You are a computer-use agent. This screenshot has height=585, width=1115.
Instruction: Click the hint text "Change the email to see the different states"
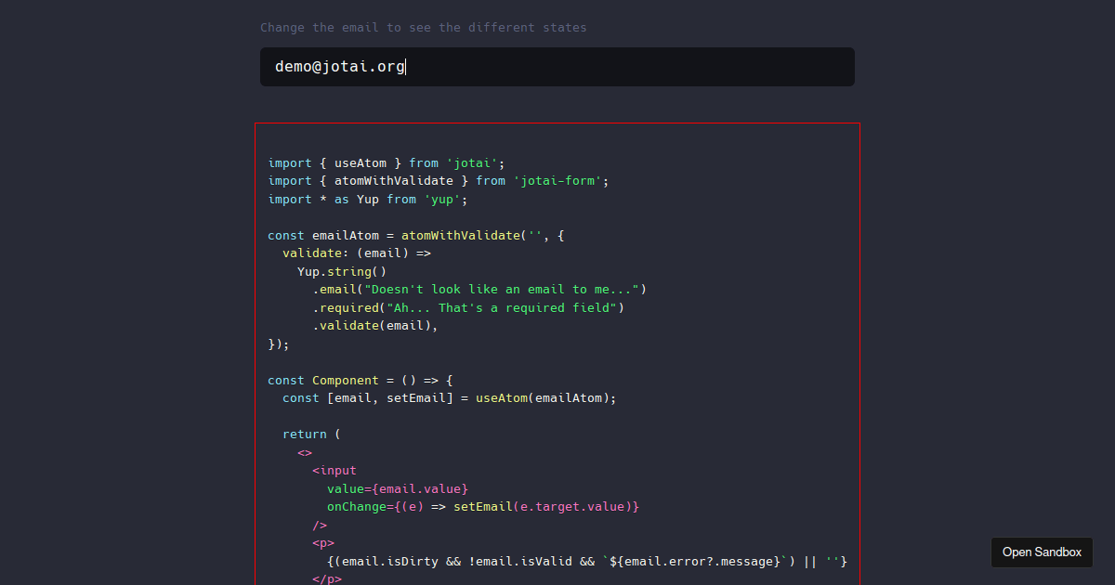[x=424, y=28]
